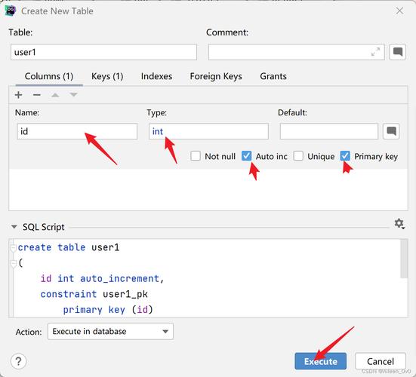Move column up with the up arrow
This screenshot has height=377, width=416.
coord(55,95)
